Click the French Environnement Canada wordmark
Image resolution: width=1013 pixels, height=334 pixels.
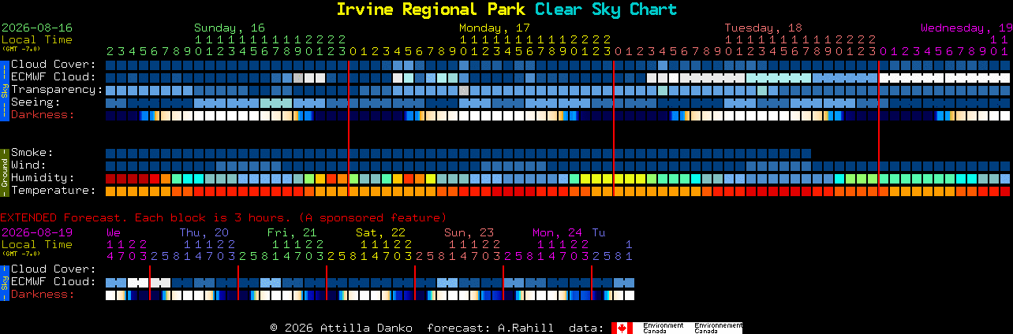point(718,328)
